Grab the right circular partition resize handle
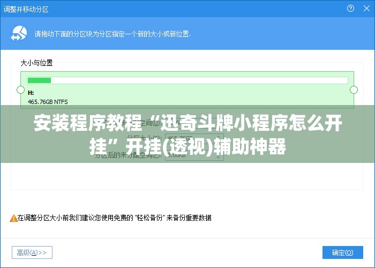This screenshot has width=375, height=268. [354, 90]
